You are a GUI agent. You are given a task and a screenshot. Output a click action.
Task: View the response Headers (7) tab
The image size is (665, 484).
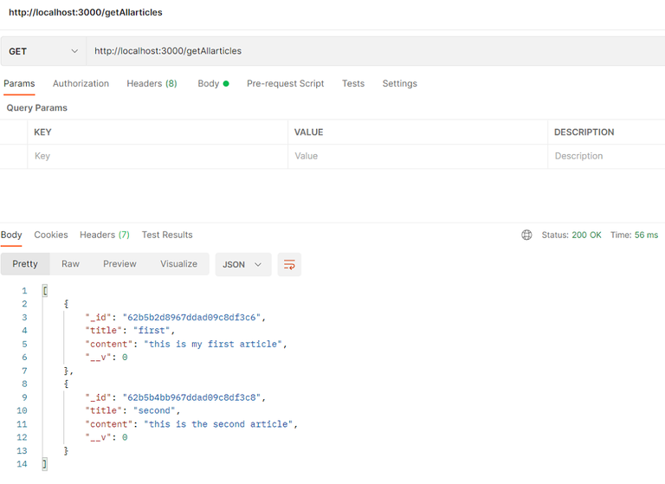pos(104,235)
